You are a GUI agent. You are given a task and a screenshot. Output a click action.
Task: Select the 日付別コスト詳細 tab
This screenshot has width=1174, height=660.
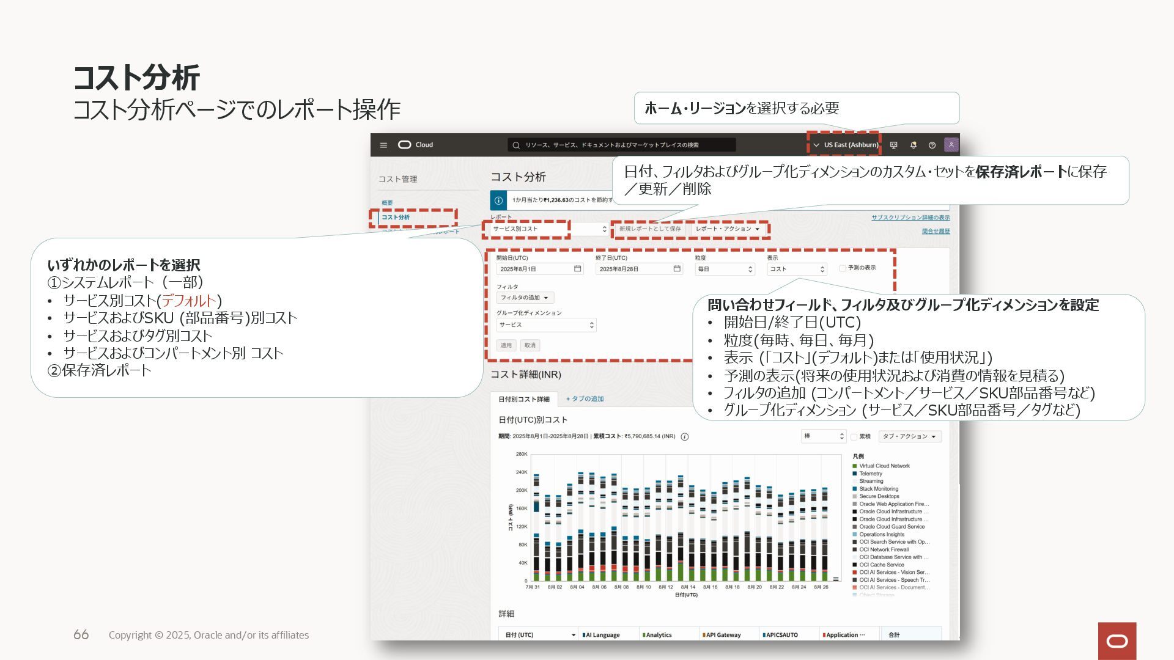coord(523,400)
